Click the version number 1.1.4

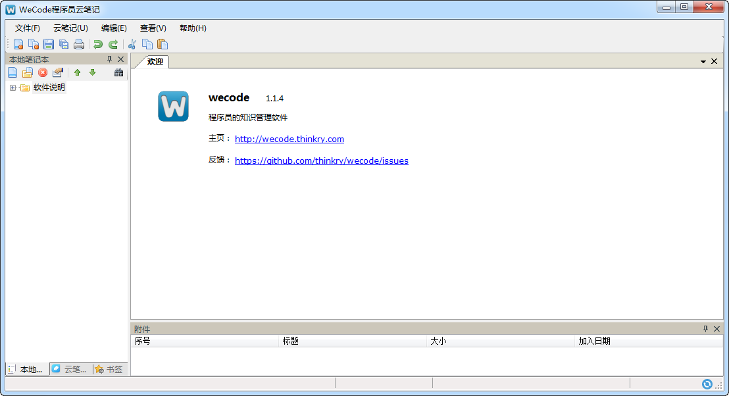274,99
